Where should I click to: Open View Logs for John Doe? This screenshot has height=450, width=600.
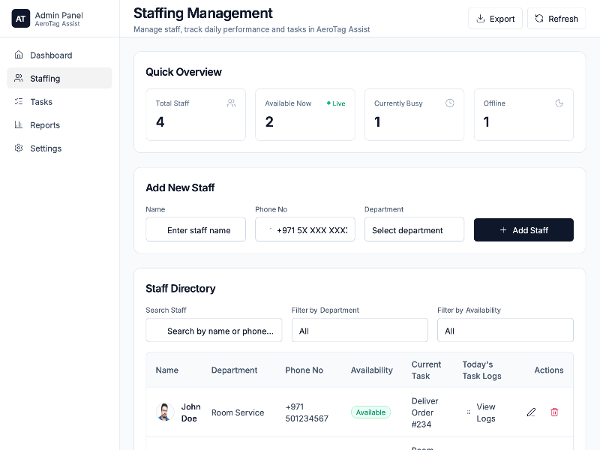point(486,412)
